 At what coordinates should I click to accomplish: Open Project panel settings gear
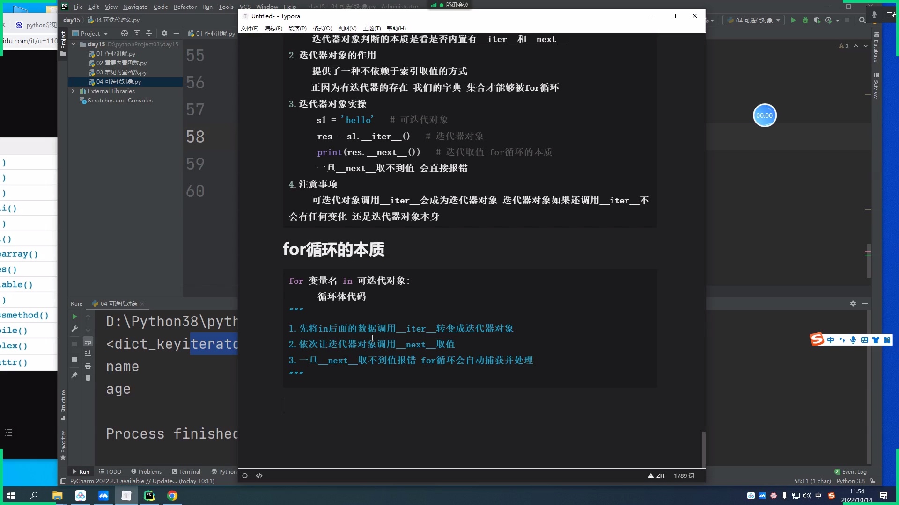[x=164, y=33]
